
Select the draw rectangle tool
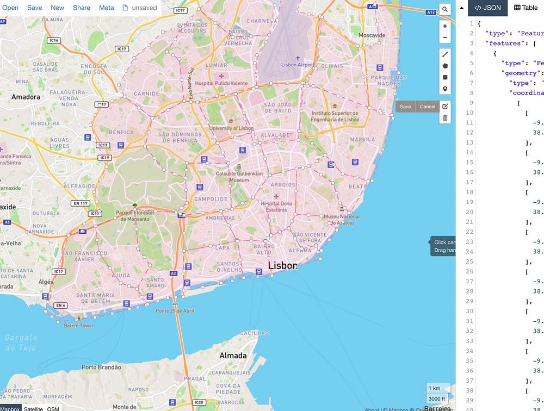445,77
